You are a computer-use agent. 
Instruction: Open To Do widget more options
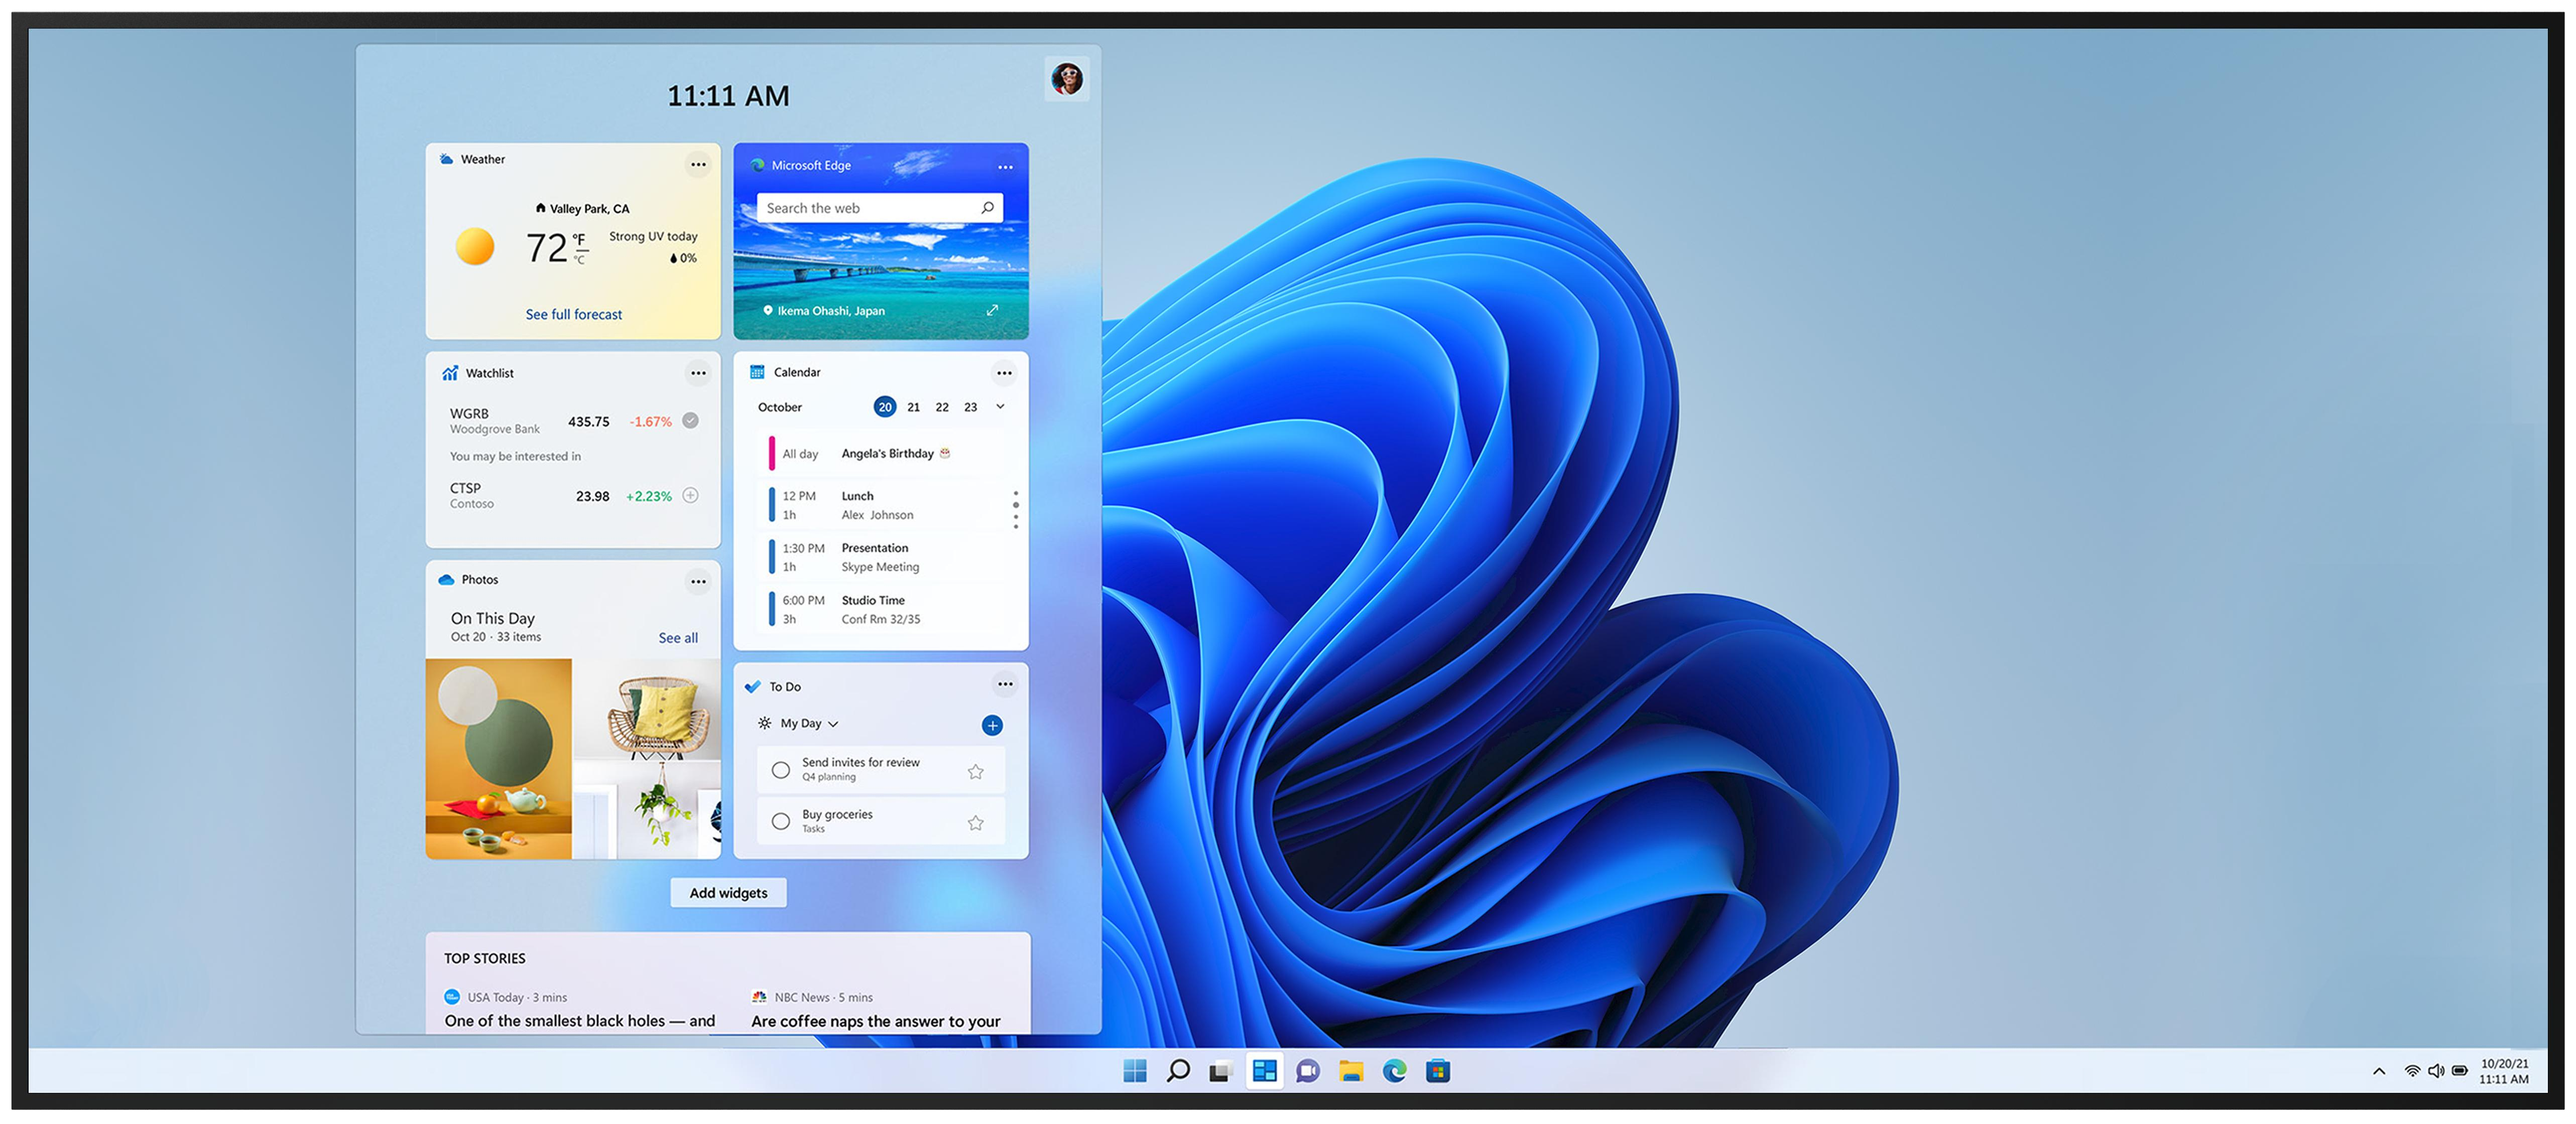1005,684
